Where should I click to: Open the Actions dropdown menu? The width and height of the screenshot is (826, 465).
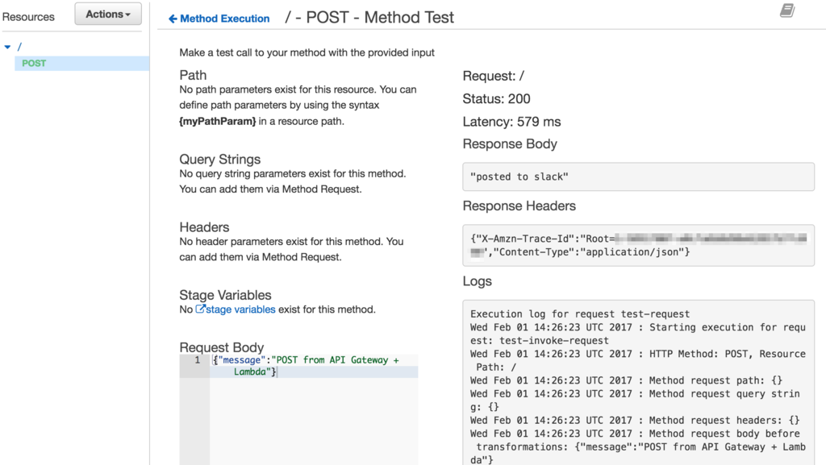tap(107, 15)
